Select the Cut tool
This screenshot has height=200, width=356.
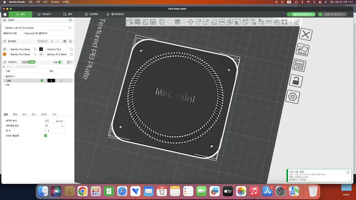tap(222, 22)
